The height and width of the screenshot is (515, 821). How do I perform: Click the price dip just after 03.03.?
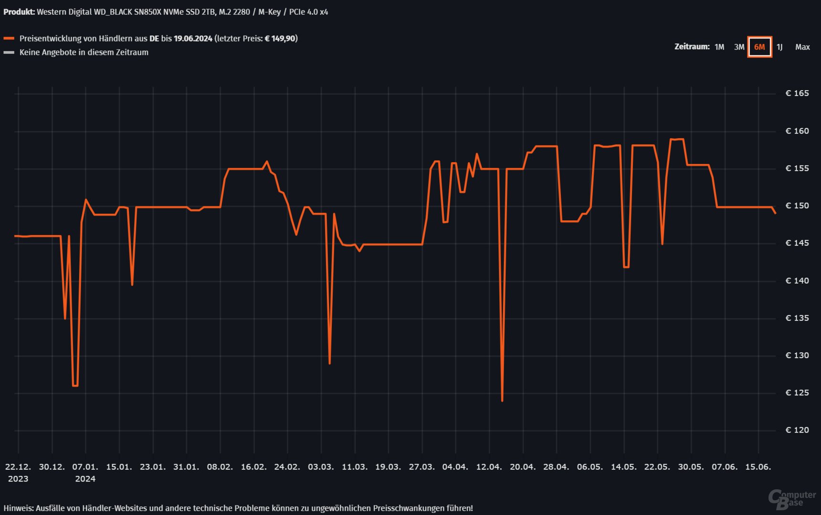[330, 363]
